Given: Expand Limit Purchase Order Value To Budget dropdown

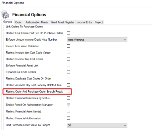Looking at the screenshot, I should 97,125.
